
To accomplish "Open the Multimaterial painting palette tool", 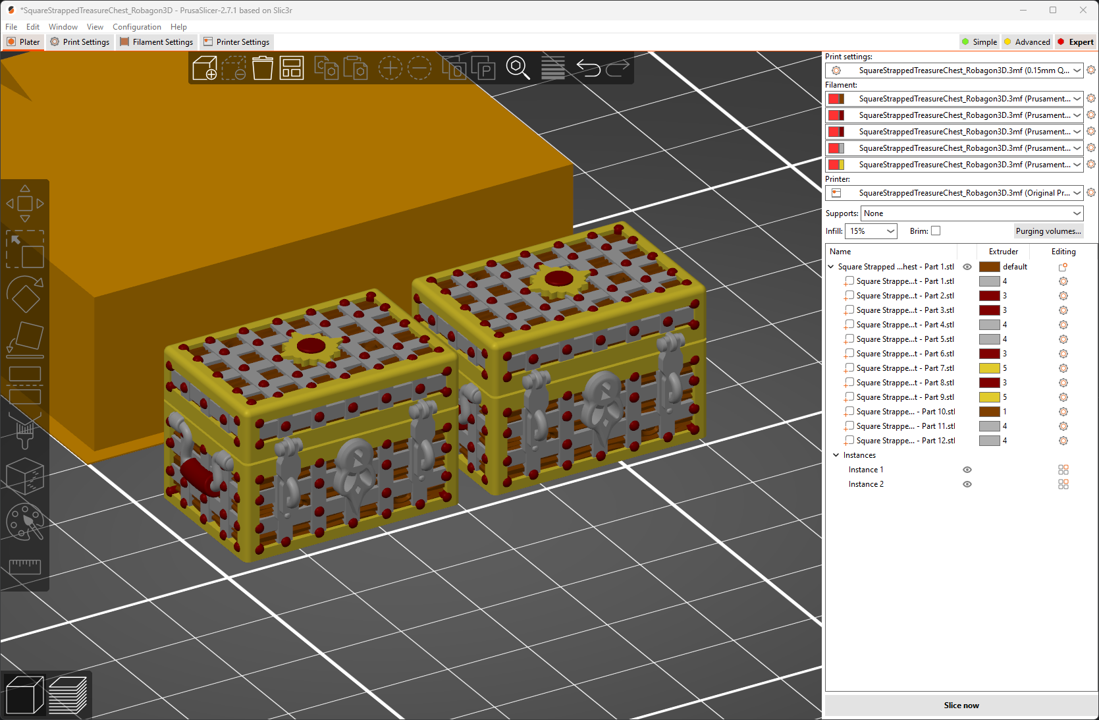I will [25, 522].
